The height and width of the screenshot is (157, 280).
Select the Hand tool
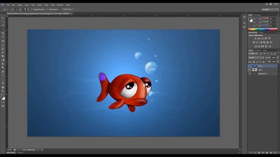pyautogui.click(x=3, y=87)
